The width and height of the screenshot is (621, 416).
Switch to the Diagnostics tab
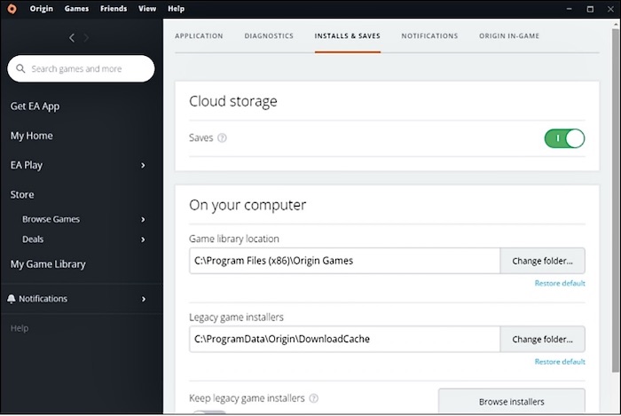coord(269,36)
